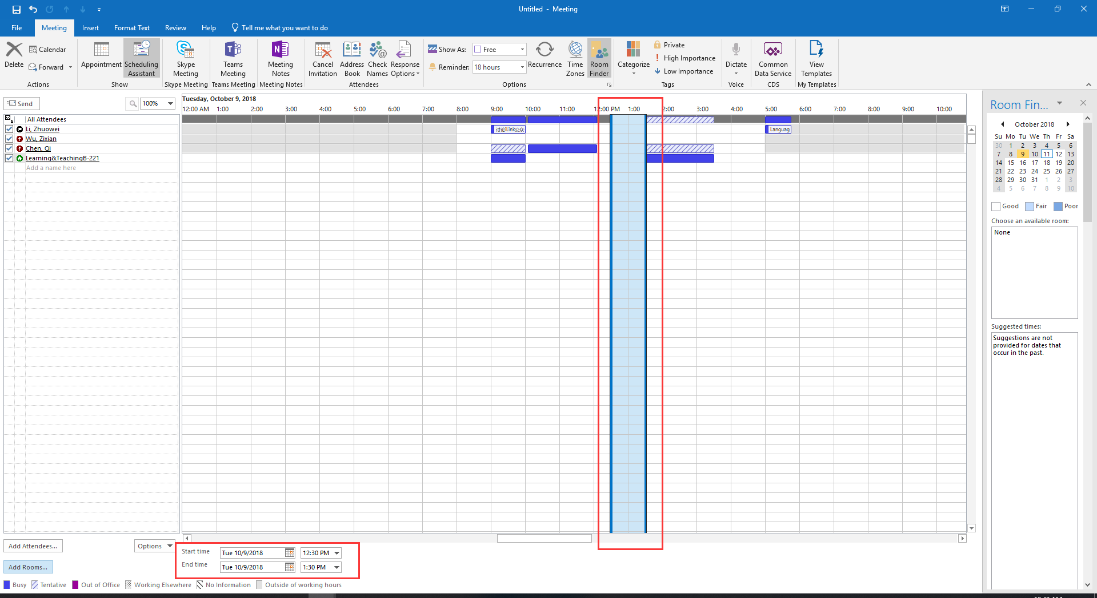Click the Cancel Invitation icon
Screen dimensions: 1097x598
[323, 58]
